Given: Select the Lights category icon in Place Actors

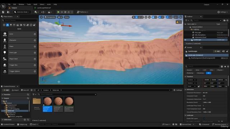Looking at the screenshot, I should point(11,25).
